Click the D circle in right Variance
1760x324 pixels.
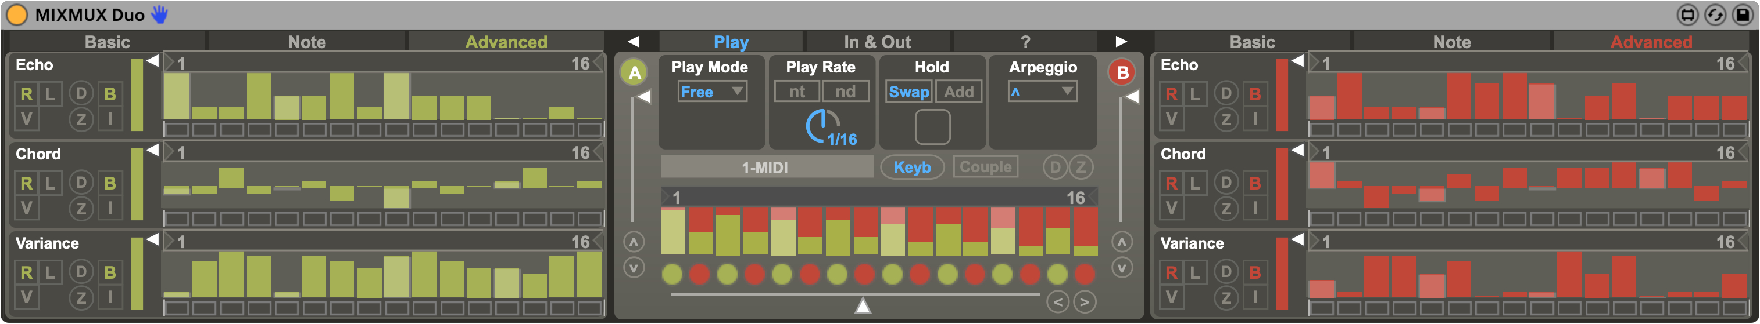(1226, 272)
